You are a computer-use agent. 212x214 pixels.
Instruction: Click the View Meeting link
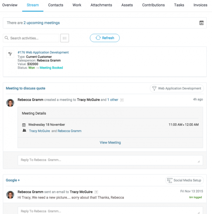coord(110,142)
